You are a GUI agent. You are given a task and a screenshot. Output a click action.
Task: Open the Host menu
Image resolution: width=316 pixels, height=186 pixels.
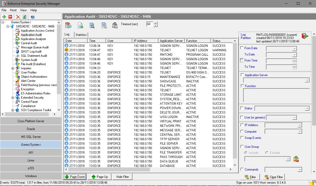(x=13, y=10)
